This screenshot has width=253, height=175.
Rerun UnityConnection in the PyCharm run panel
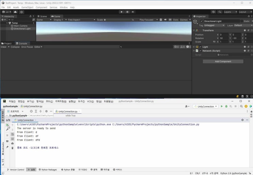tap(7, 125)
